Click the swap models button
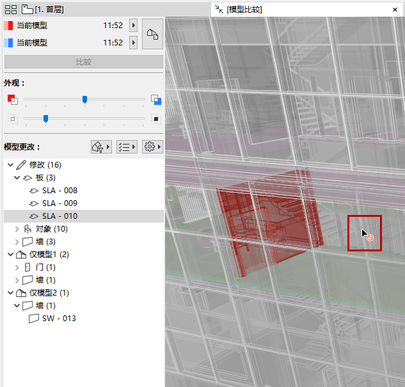 [x=152, y=34]
